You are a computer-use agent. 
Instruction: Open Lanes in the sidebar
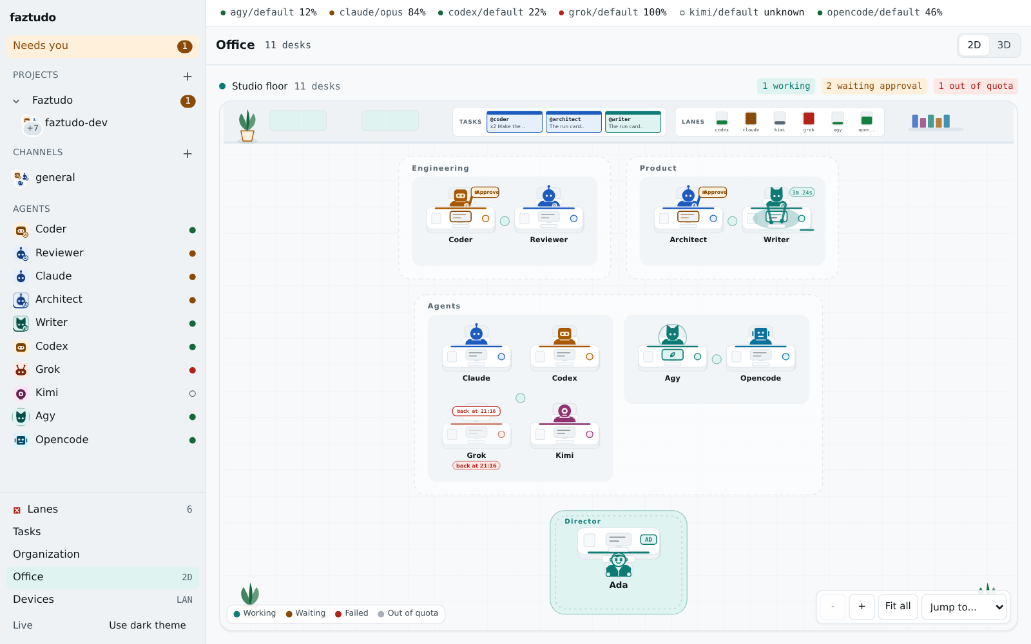click(103, 509)
